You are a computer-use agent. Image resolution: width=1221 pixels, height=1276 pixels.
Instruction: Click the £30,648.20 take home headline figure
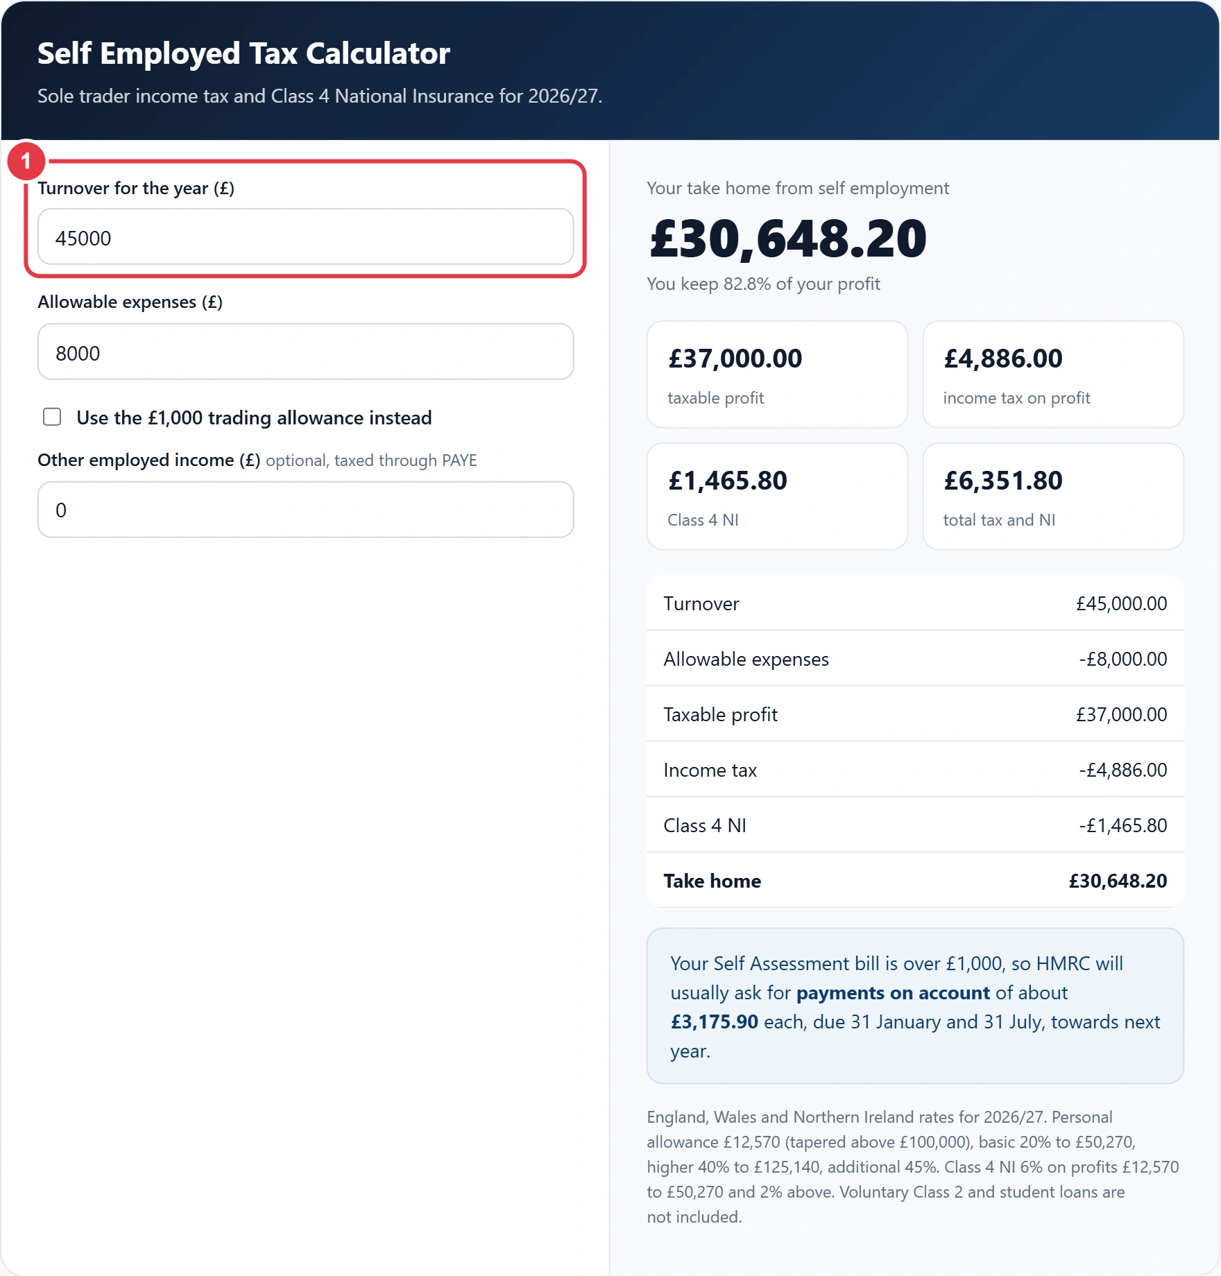coord(787,239)
